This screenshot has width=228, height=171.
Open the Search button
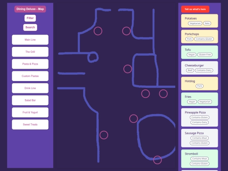click(x=30, y=27)
